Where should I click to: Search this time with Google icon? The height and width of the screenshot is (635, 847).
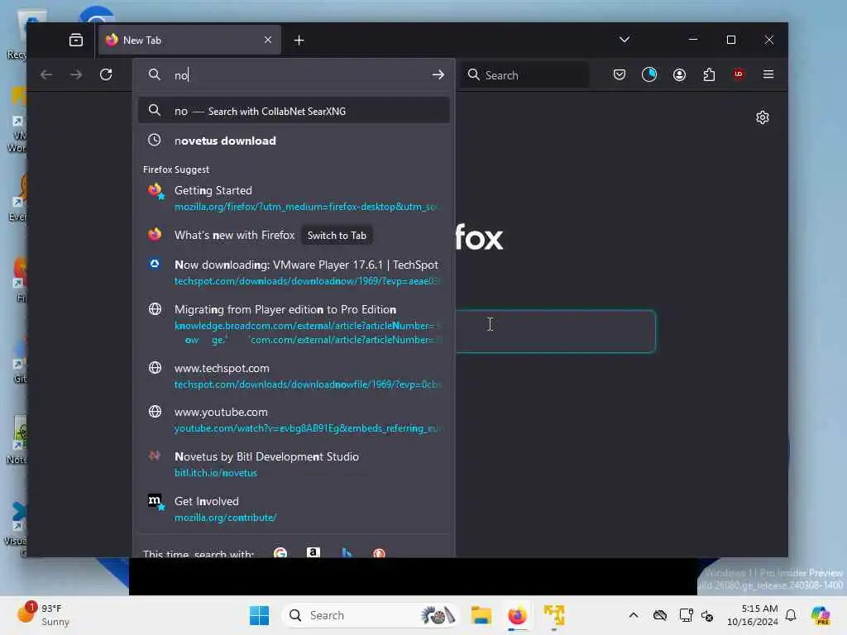[x=280, y=552]
